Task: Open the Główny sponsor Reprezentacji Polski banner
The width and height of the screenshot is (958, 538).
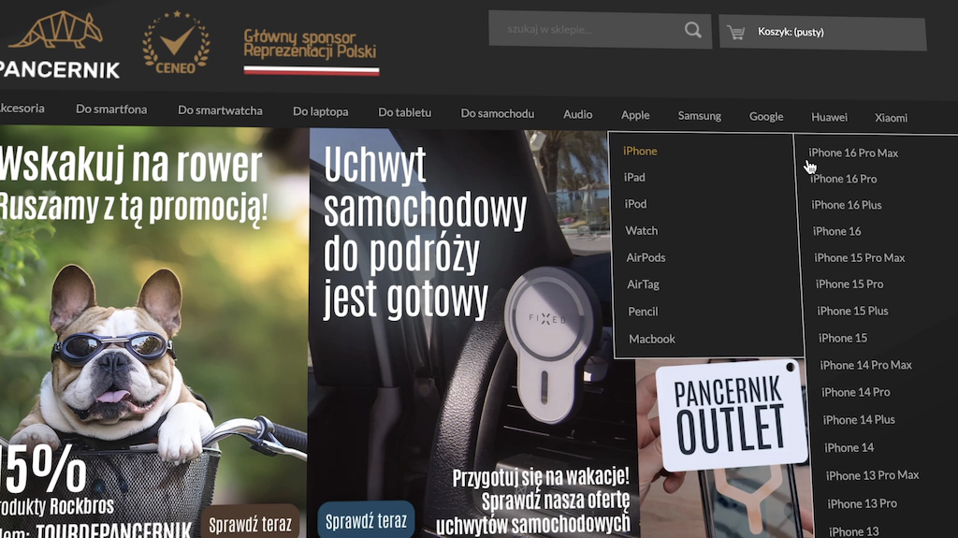Action: [311, 51]
